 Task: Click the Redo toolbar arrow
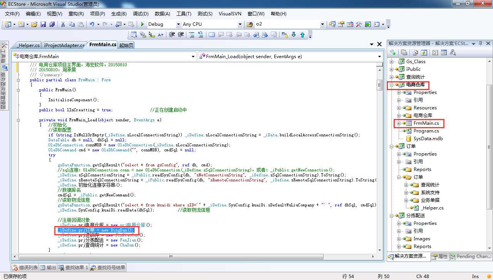pos(106,24)
